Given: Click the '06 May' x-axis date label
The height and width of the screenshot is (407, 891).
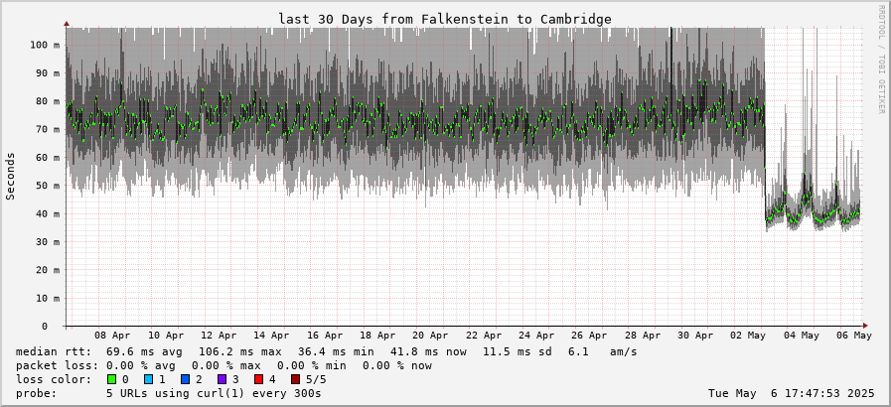Looking at the screenshot, I should point(854,336).
